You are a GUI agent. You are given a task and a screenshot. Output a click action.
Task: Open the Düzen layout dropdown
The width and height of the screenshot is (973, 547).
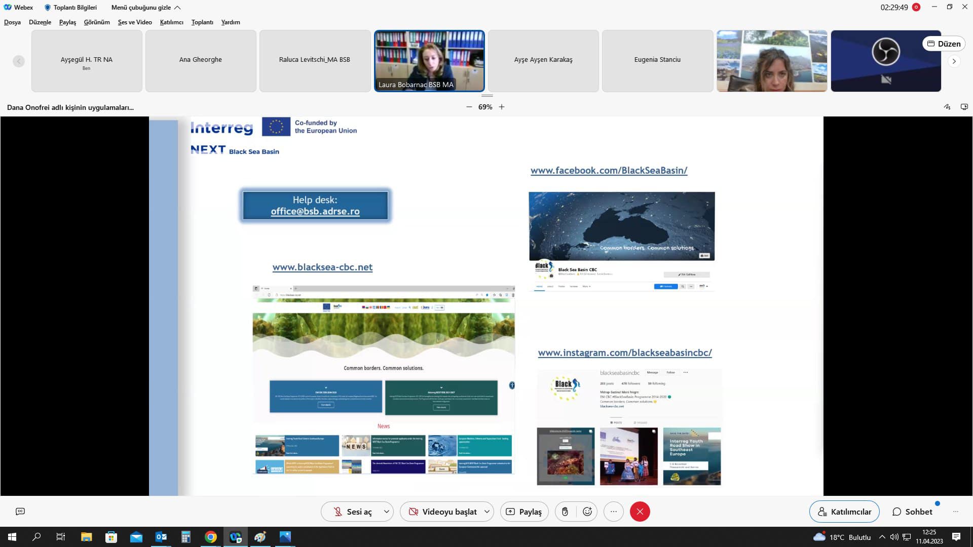(944, 44)
